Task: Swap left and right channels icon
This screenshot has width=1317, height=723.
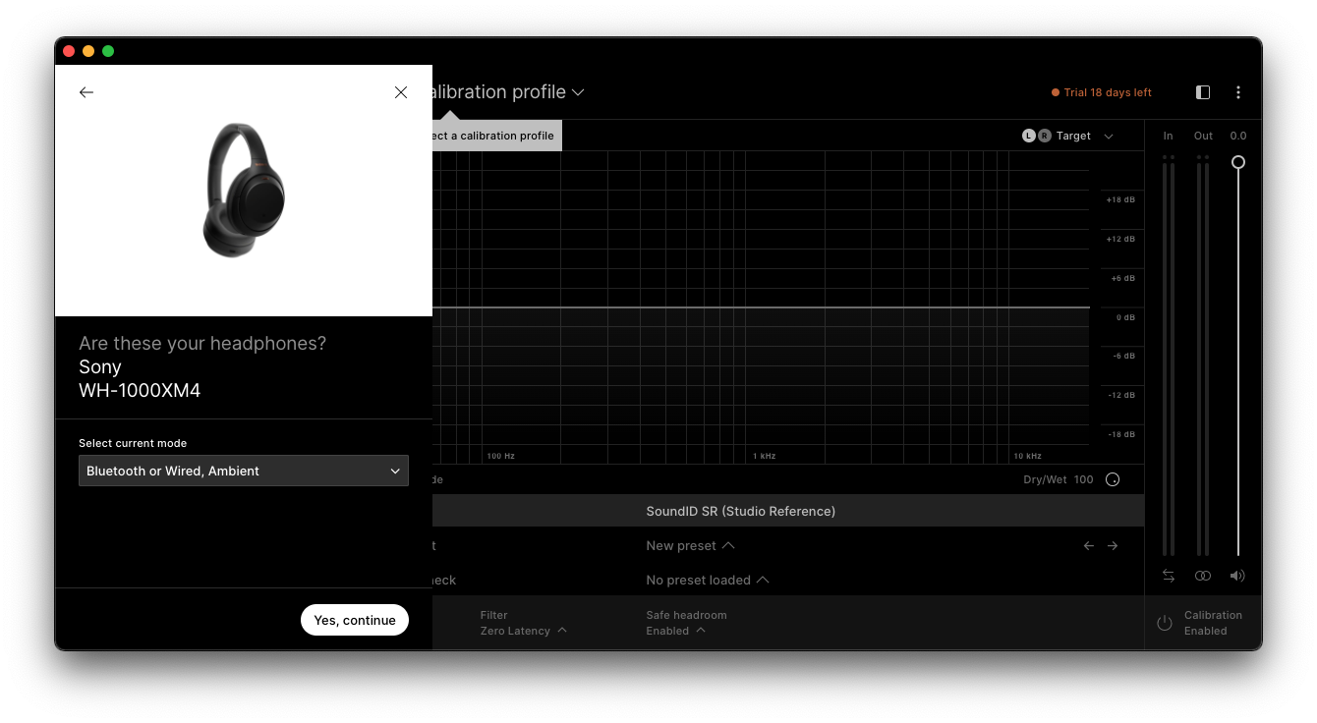Action: [1169, 576]
